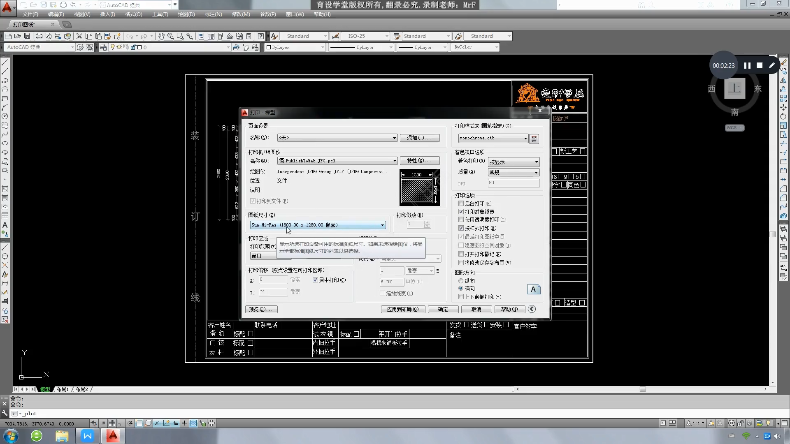Viewport: 790px width, 444px height.
Task: Open the layer list dropdown showing 0
Action: click(x=170, y=47)
